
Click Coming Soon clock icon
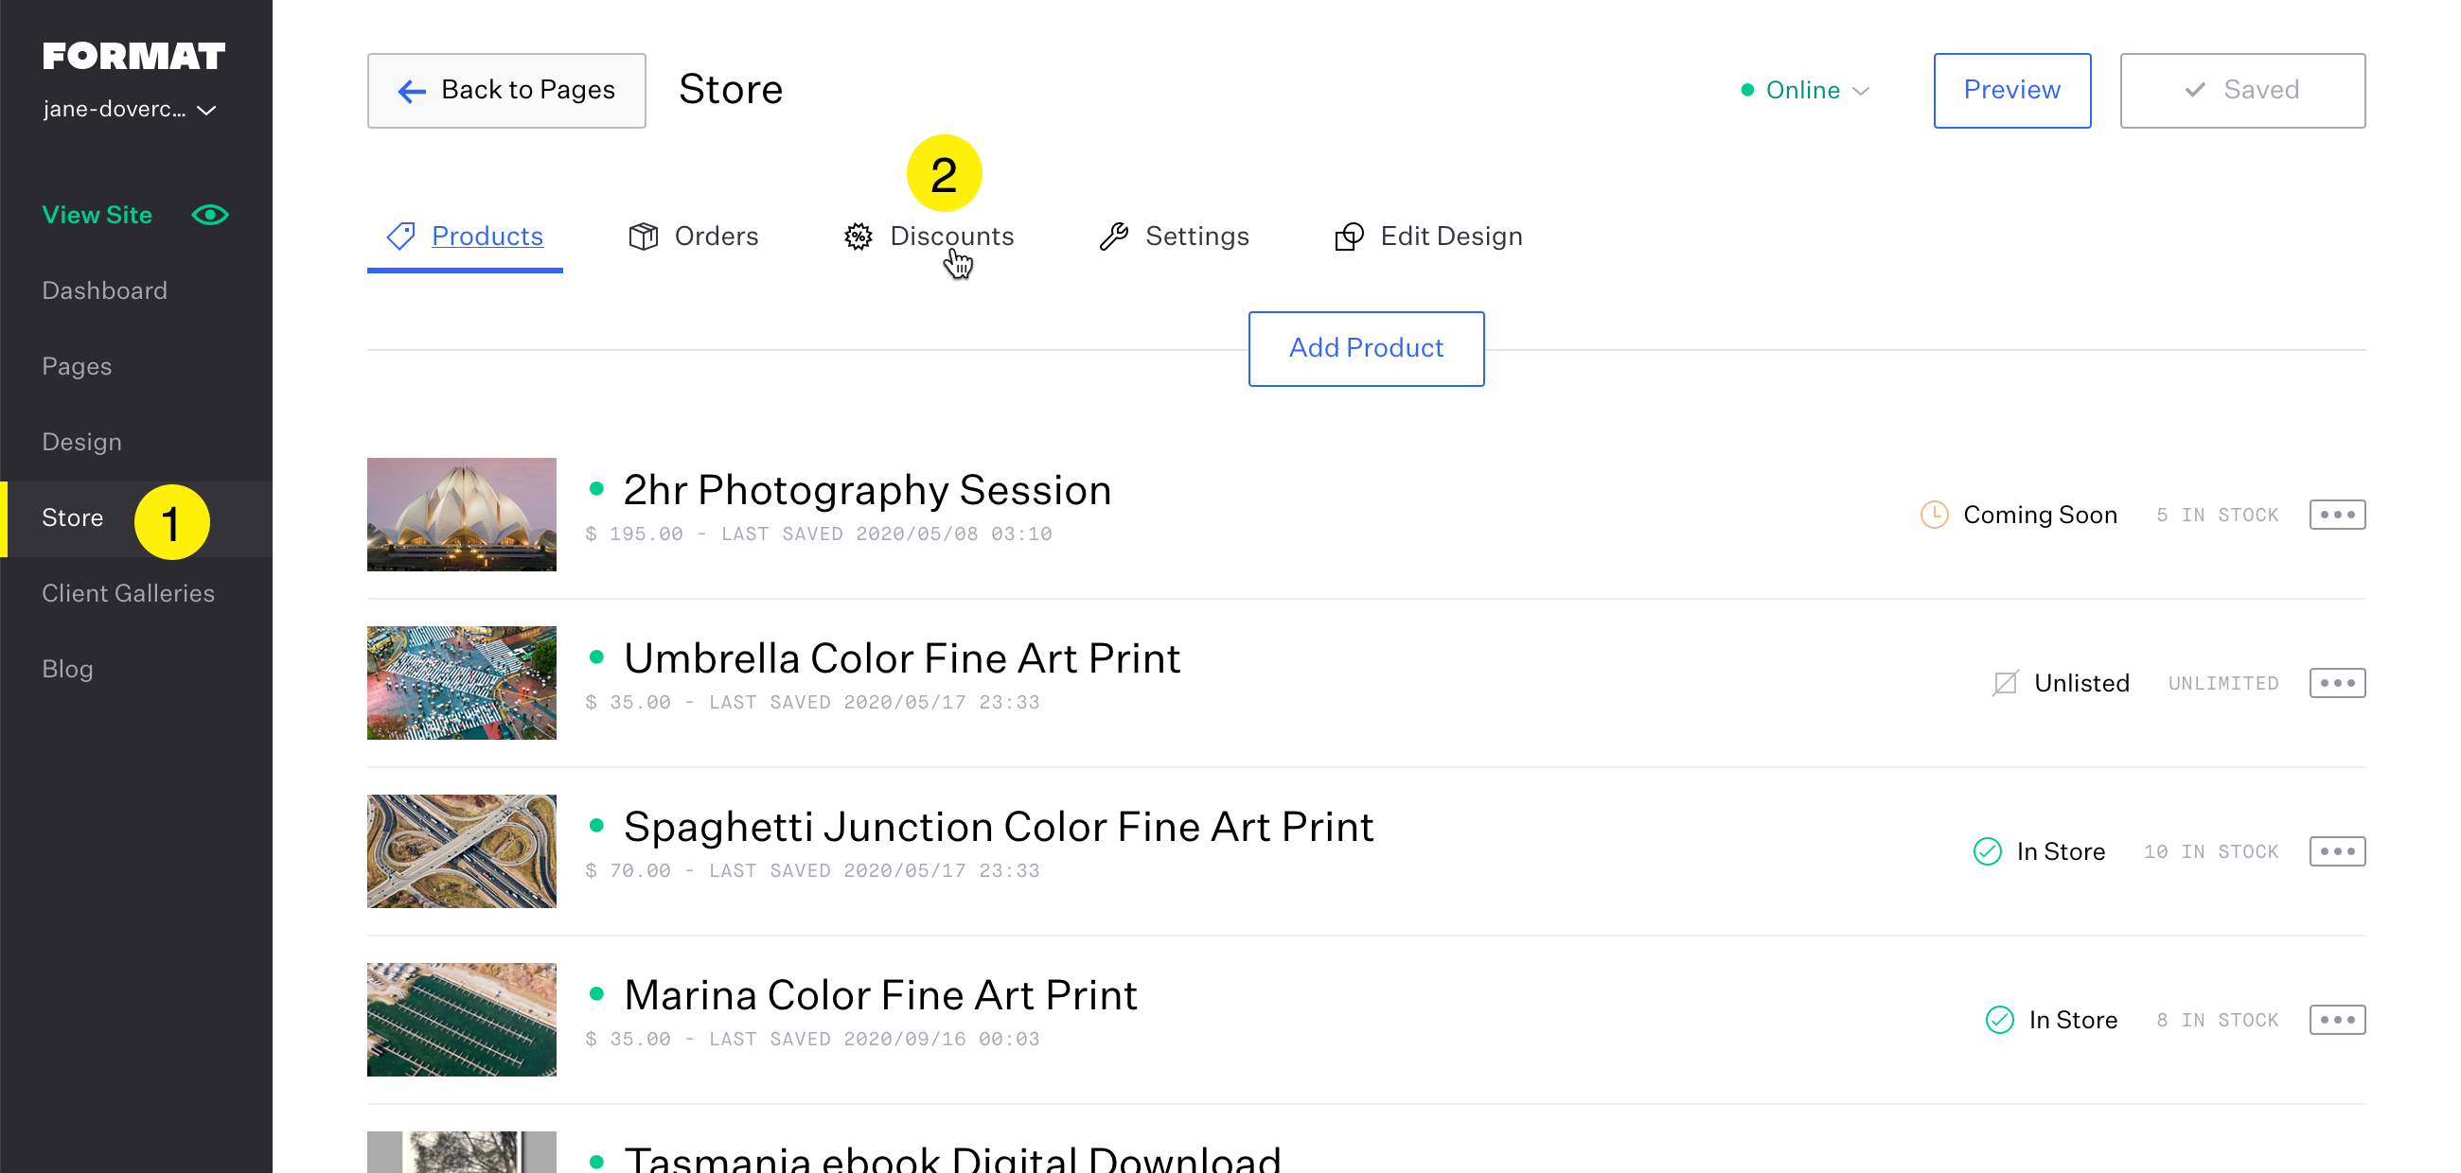[1935, 515]
